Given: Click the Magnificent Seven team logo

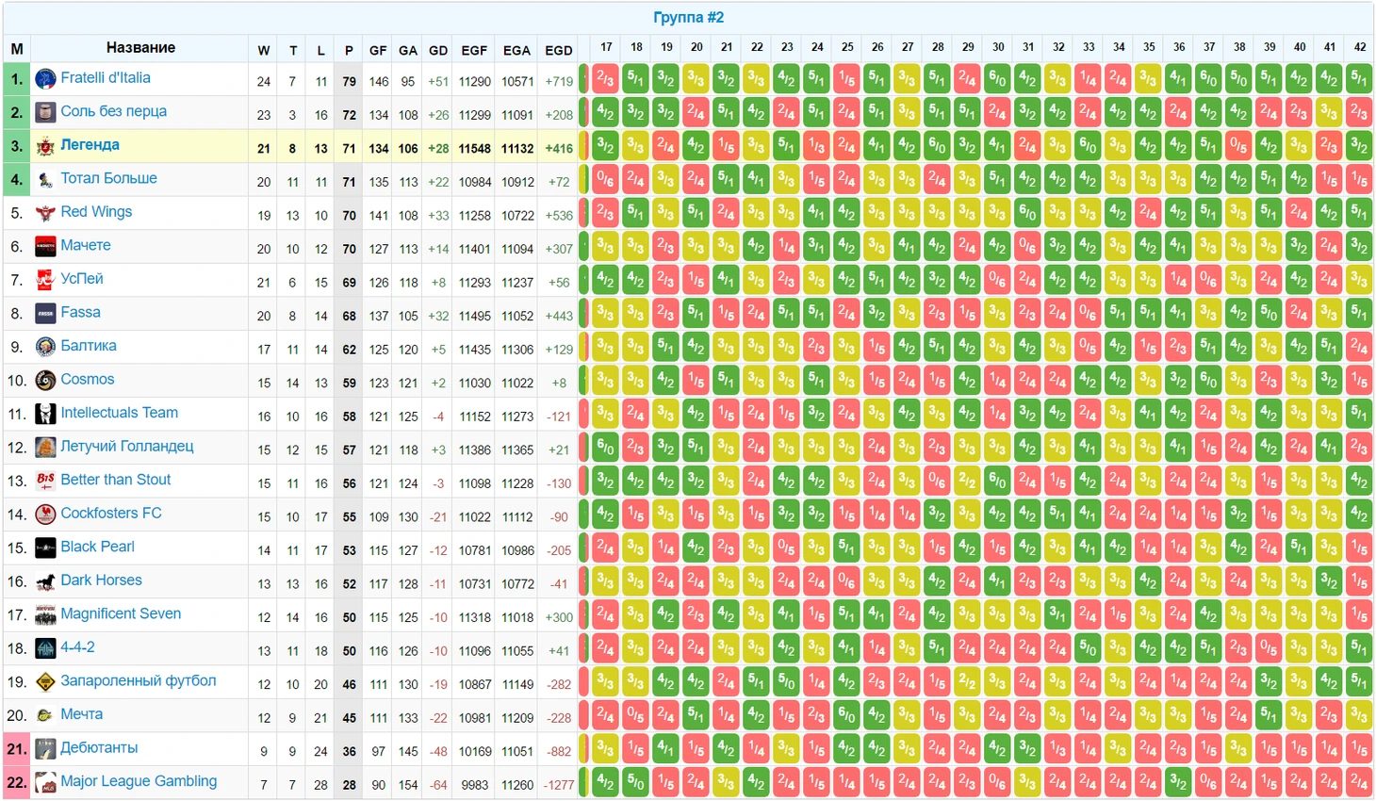Looking at the screenshot, I should (x=45, y=614).
